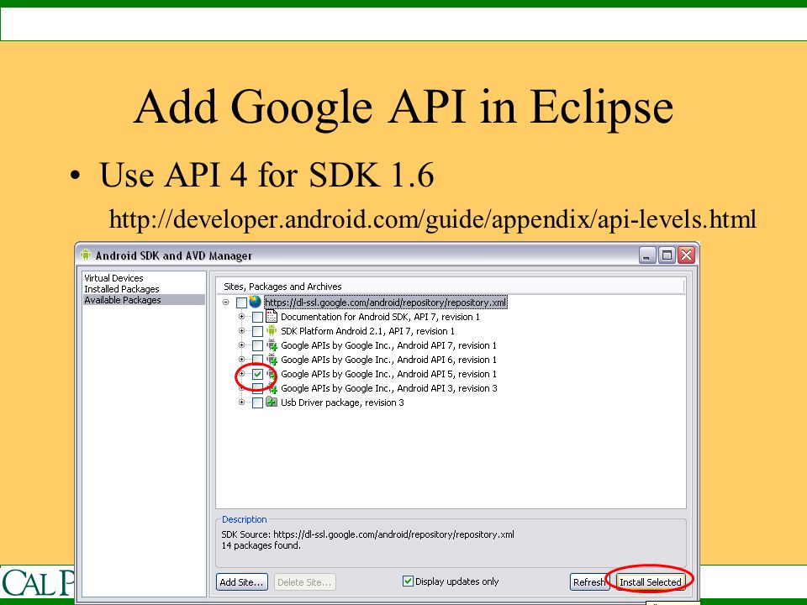Click the Google APIs Android API 6 icon
Screen dimensions: 807x605
(x=272, y=360)
